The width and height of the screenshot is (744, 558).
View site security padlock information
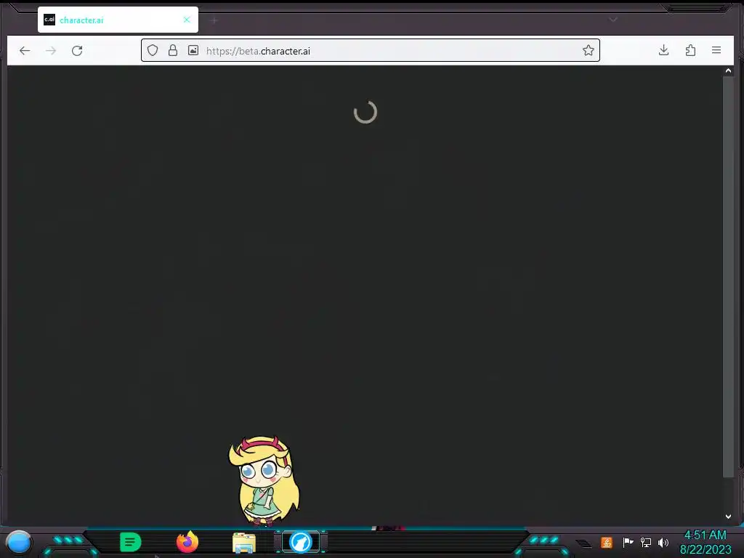pyautogui.click(x=173, y=50)
